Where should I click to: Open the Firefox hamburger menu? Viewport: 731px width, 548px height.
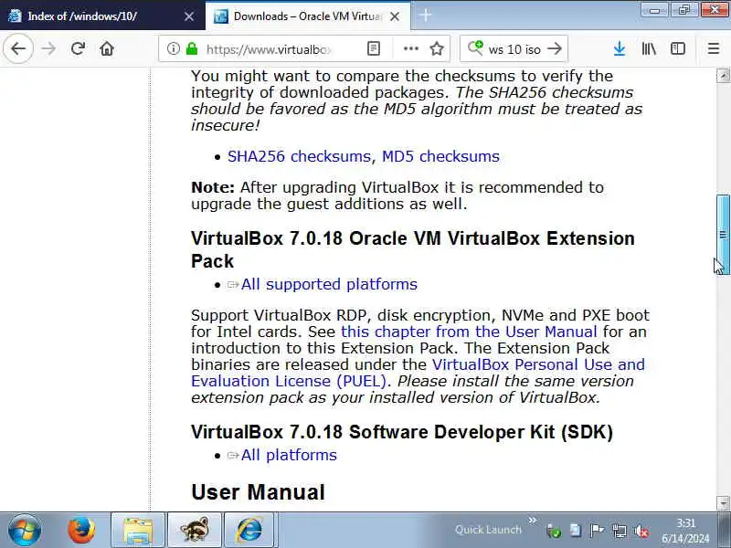tap(714, 48)
